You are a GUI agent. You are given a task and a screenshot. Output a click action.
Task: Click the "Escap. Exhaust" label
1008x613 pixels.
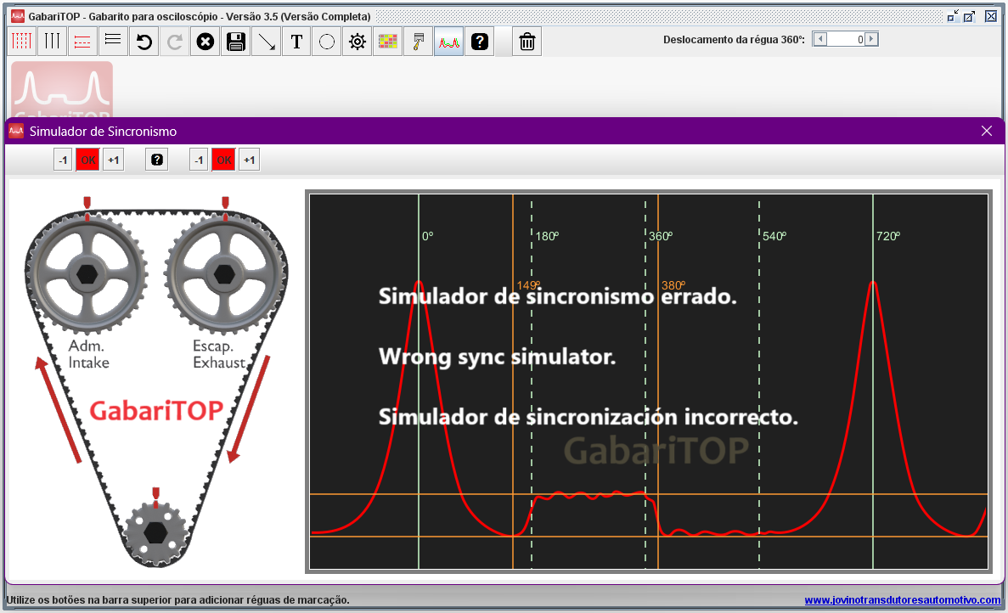click(219, 354)
